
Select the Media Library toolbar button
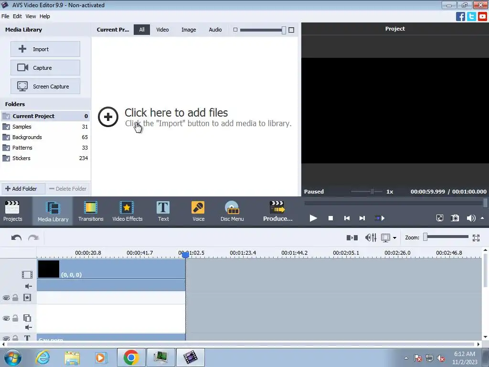[x=53, y=211]
